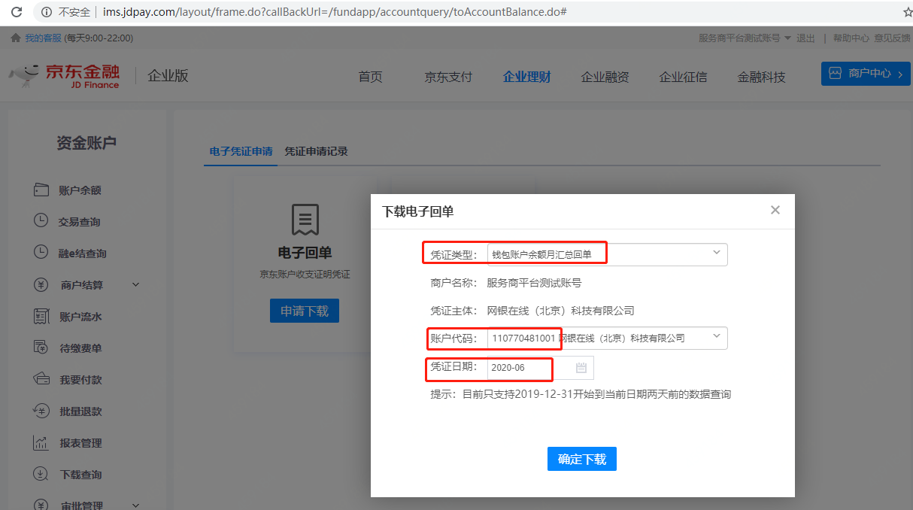Viewport: 913px width, 510px height.
Task: Click the 退出 link
Action: (805, 38)
